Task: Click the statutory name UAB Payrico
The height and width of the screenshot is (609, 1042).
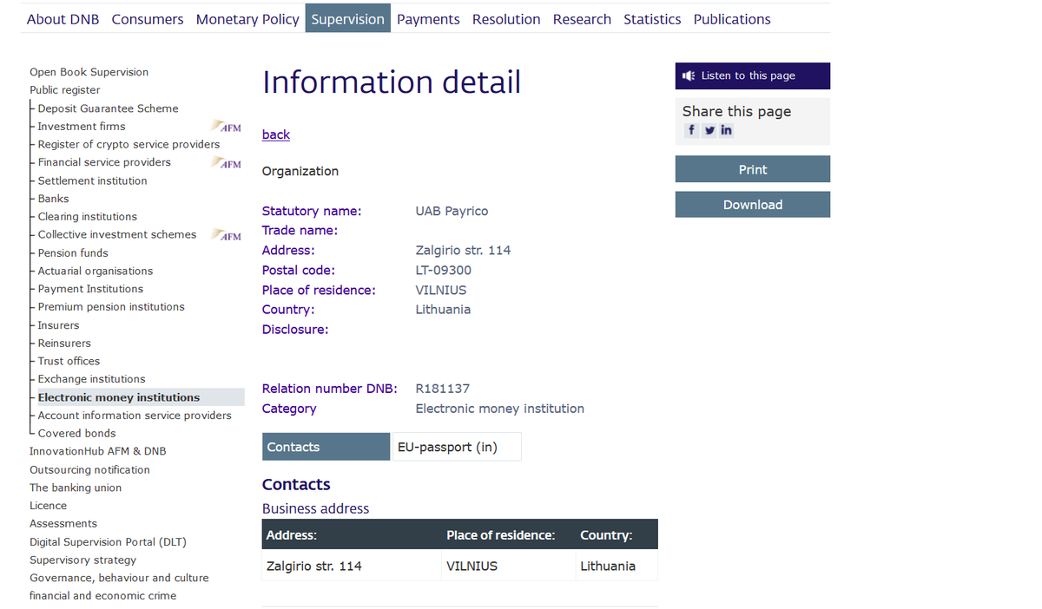Action: point(452,211)
